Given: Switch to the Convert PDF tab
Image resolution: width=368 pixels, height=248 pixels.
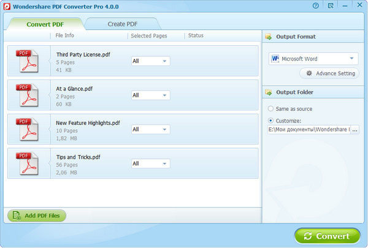Looking at the screenshot, I should pyautogui.click(x=45, y=24).
